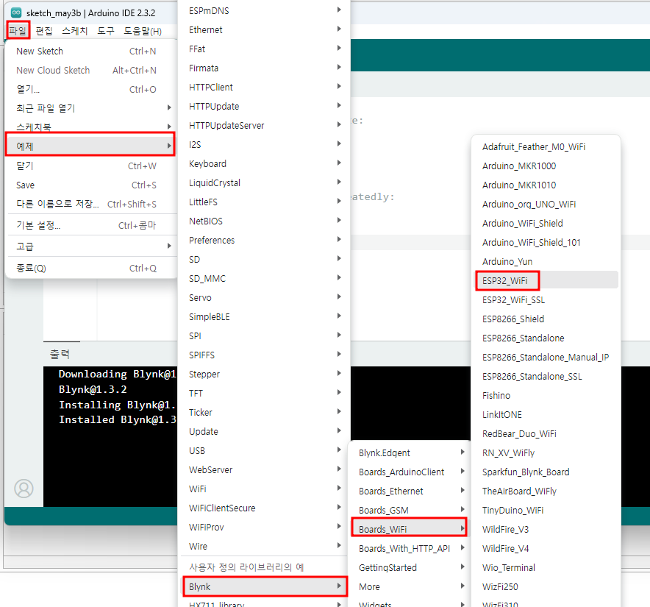Open Blynk.Edgent examples submenu
Screen dimensions: 650x607
point(410,452)
